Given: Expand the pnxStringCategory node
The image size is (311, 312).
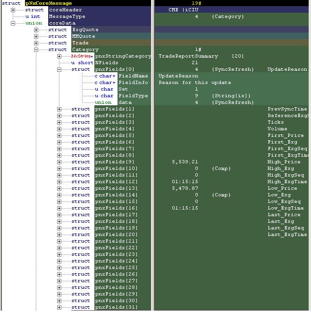Looking at the screenshot, I should (x=59, y=56).
